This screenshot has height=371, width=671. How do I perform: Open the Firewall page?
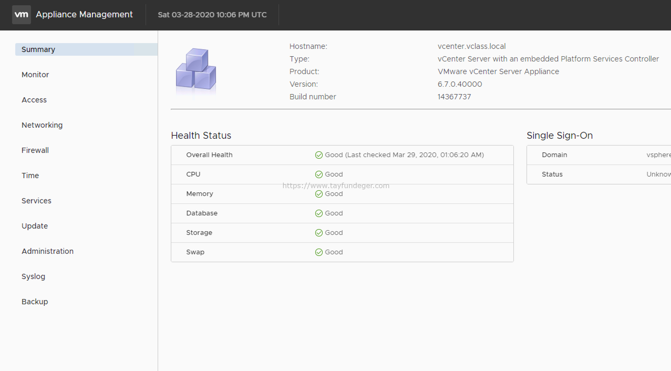click(35, 150)
